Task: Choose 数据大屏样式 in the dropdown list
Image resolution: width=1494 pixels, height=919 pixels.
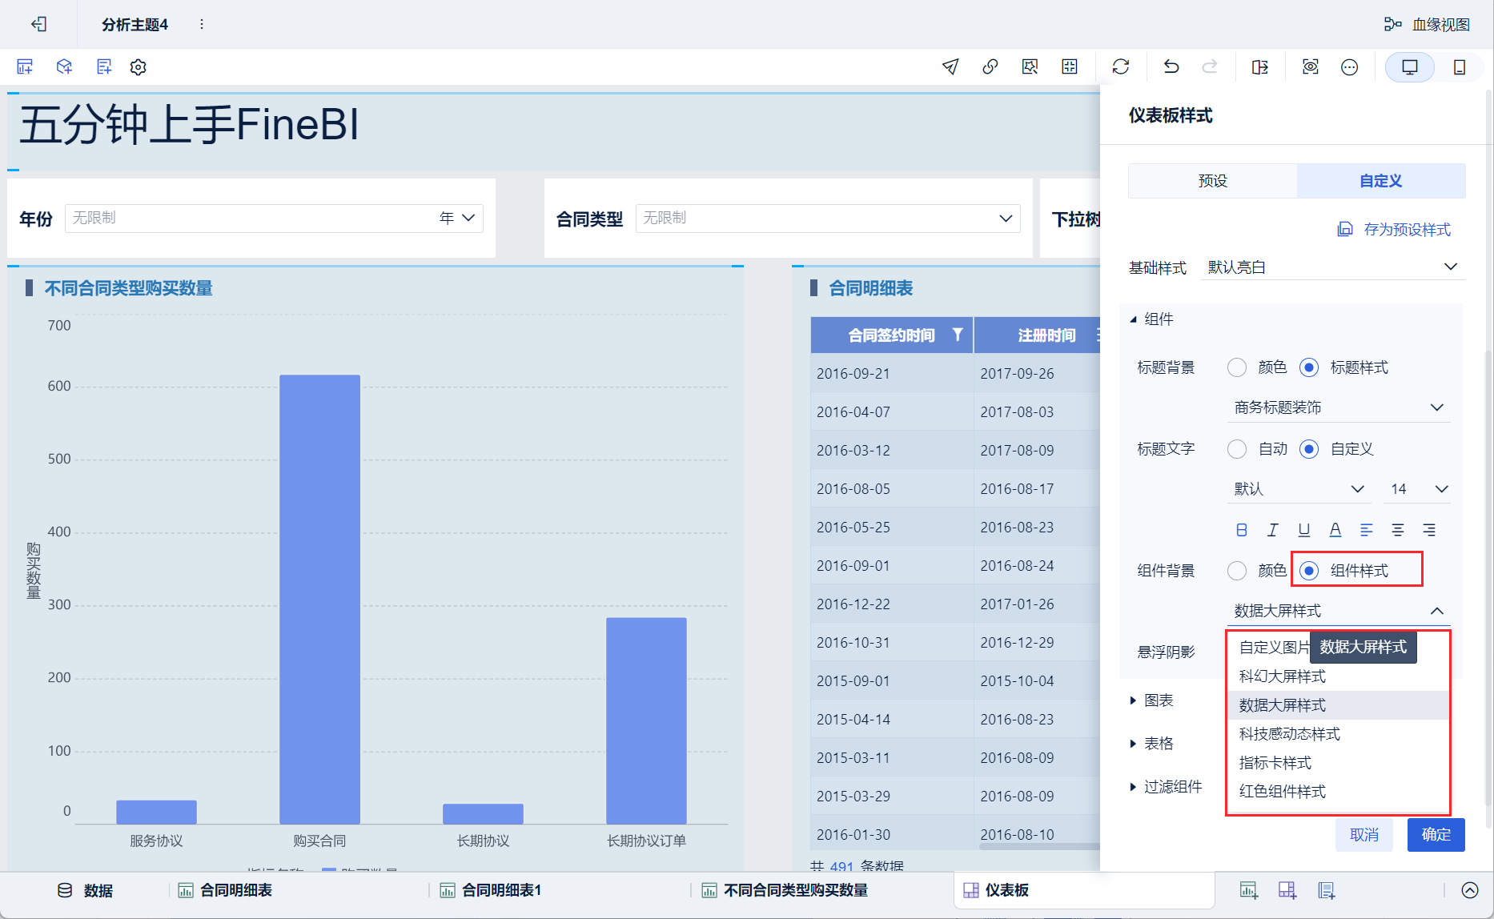Action: tap(1338, 705)
